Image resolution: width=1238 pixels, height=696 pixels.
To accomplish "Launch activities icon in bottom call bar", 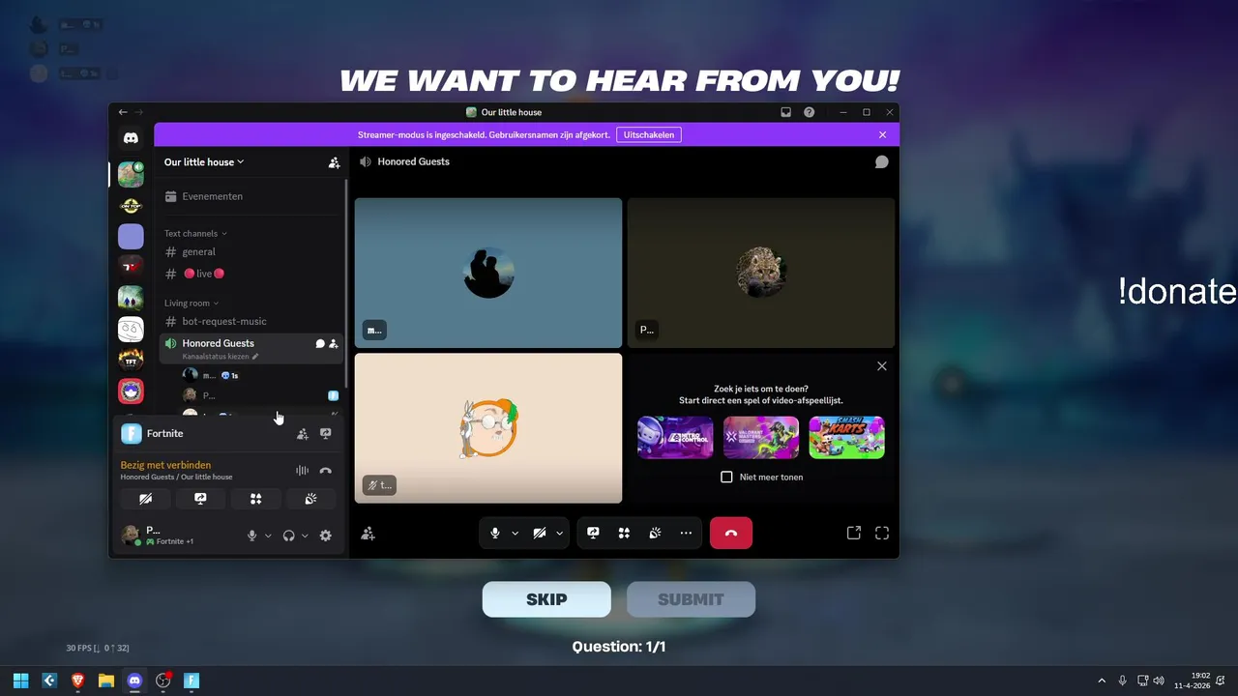I will (624, 533).
